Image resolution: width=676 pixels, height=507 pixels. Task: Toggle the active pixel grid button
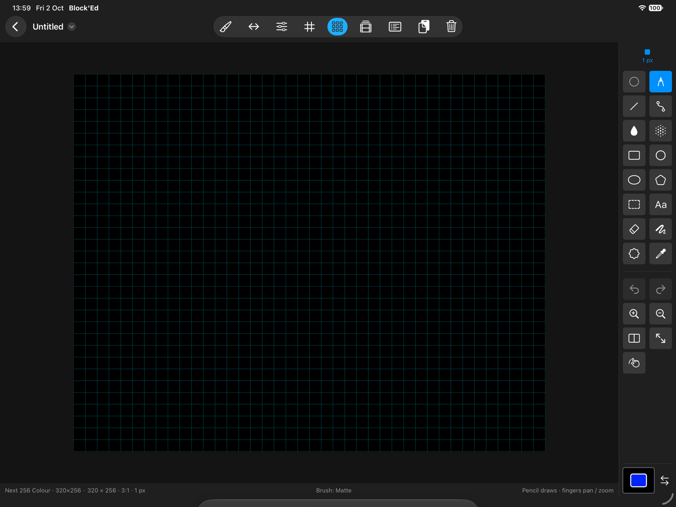[338, 27]
